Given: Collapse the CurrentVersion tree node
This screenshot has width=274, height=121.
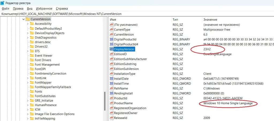Looking at the screenshot, I should [x=24, y=19].
